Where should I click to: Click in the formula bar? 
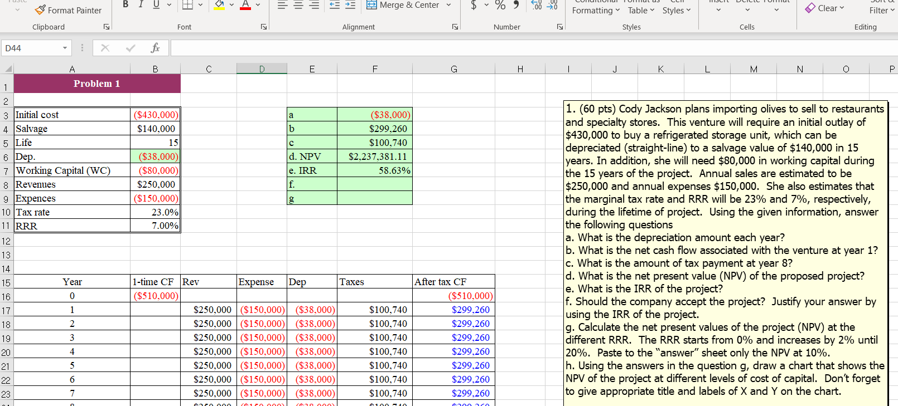(534, 48)
